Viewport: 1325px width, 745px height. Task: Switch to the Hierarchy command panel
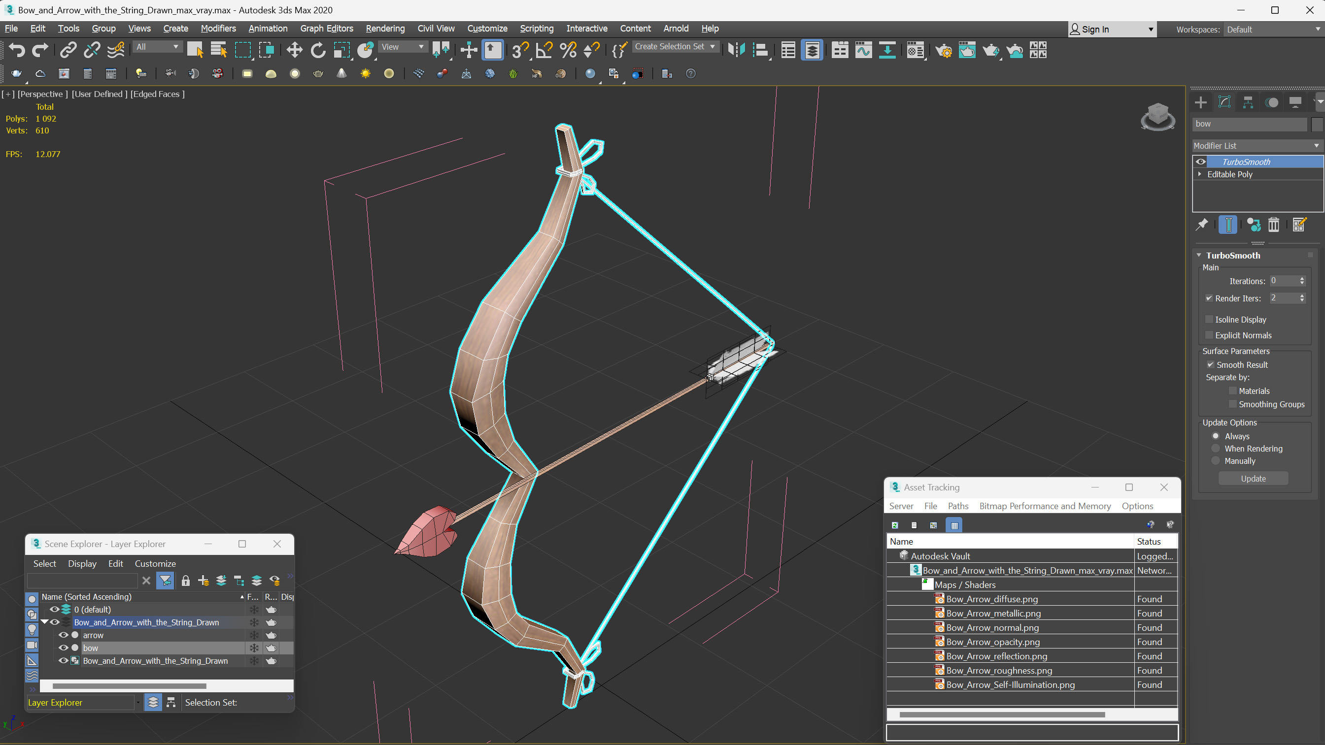click(1248, 102)
